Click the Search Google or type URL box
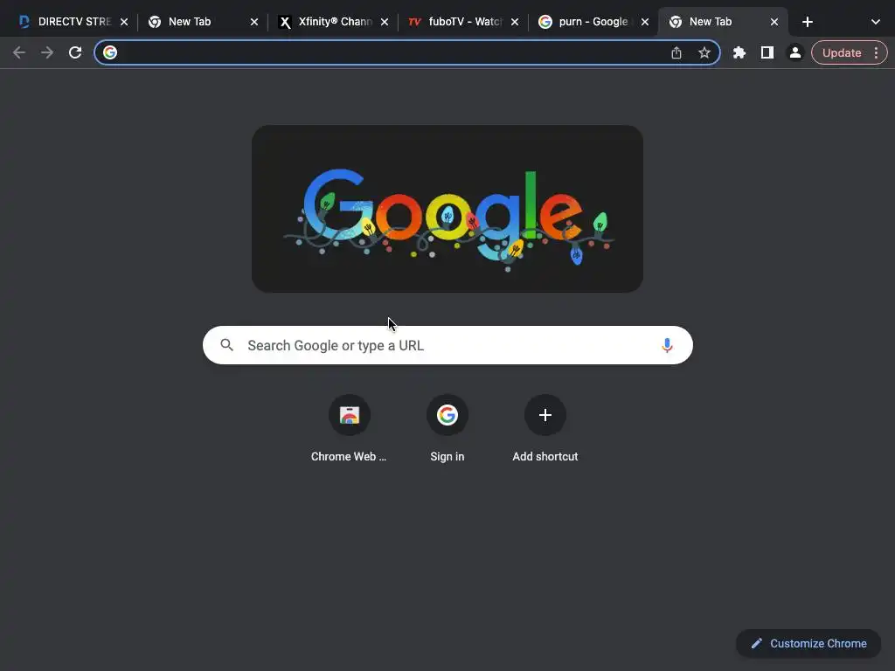The image size is (895, 671). pyautogui.click(x=447, y=345)
